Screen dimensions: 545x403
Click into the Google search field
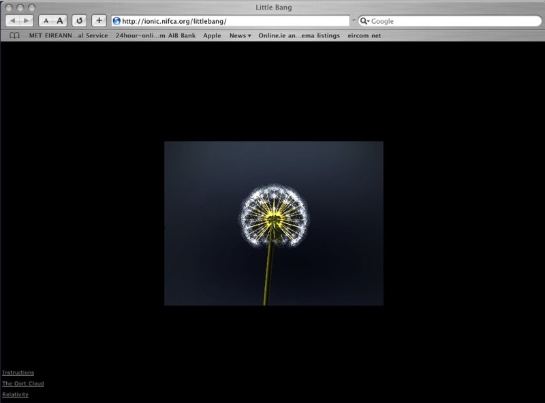[453, 21]
